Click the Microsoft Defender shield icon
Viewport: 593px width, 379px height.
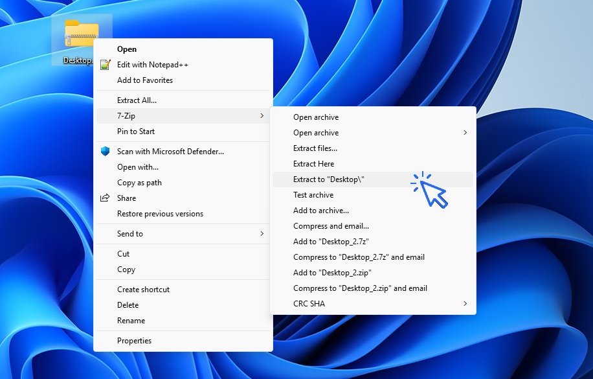pyautogui.click(x=106, y=152)
